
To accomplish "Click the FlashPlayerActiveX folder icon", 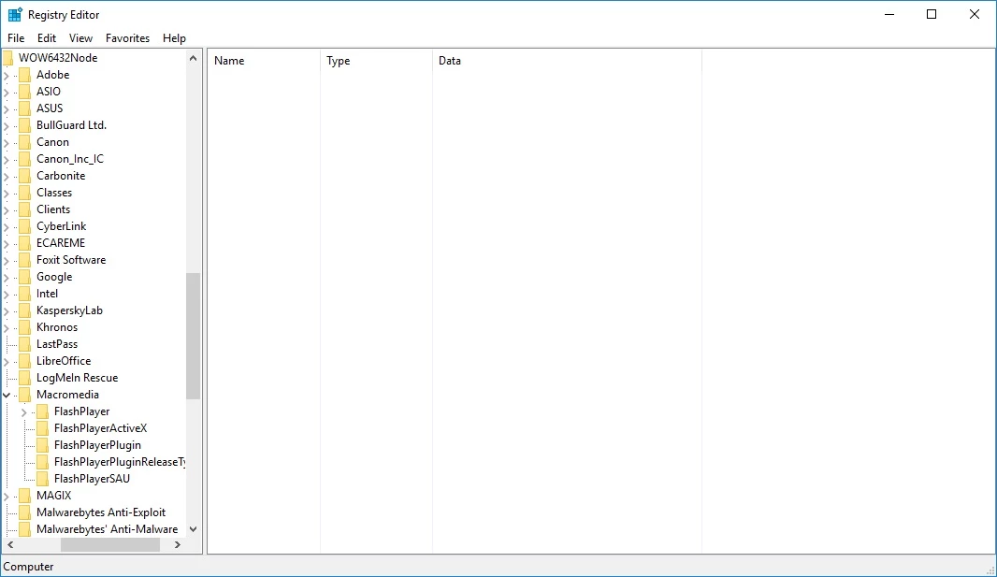I will 42,428.
